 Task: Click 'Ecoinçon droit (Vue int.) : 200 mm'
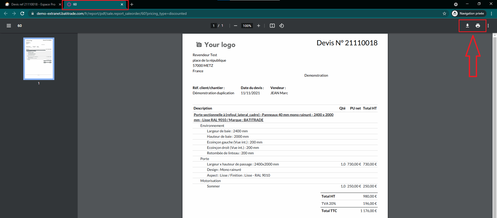point(233,148)
